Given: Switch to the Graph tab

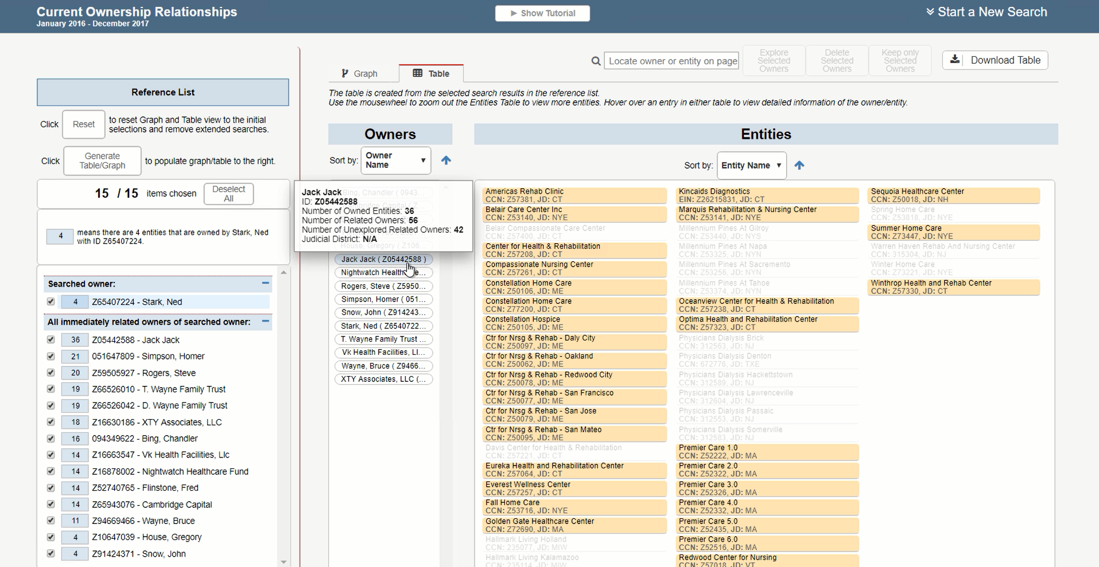Looking at the screenshot, I should click(360, 73).
